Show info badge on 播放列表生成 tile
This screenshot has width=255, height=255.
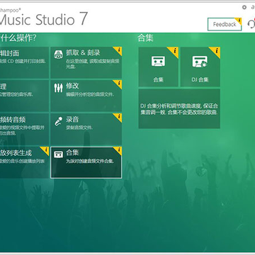(45, 150)
